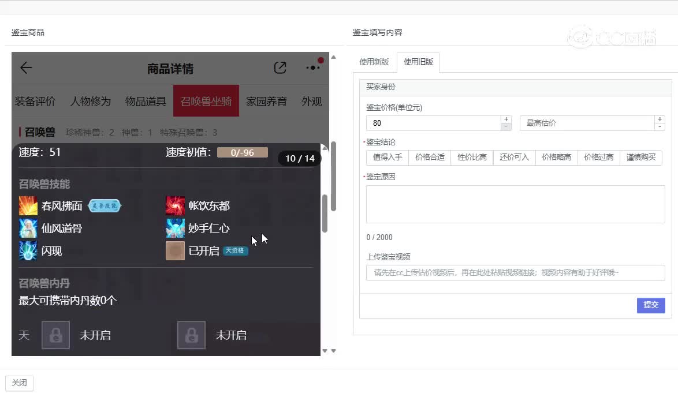Click the 10 / 14 page indicator
The height and width of the screenshot is (397, 678).
coord(300,159)
